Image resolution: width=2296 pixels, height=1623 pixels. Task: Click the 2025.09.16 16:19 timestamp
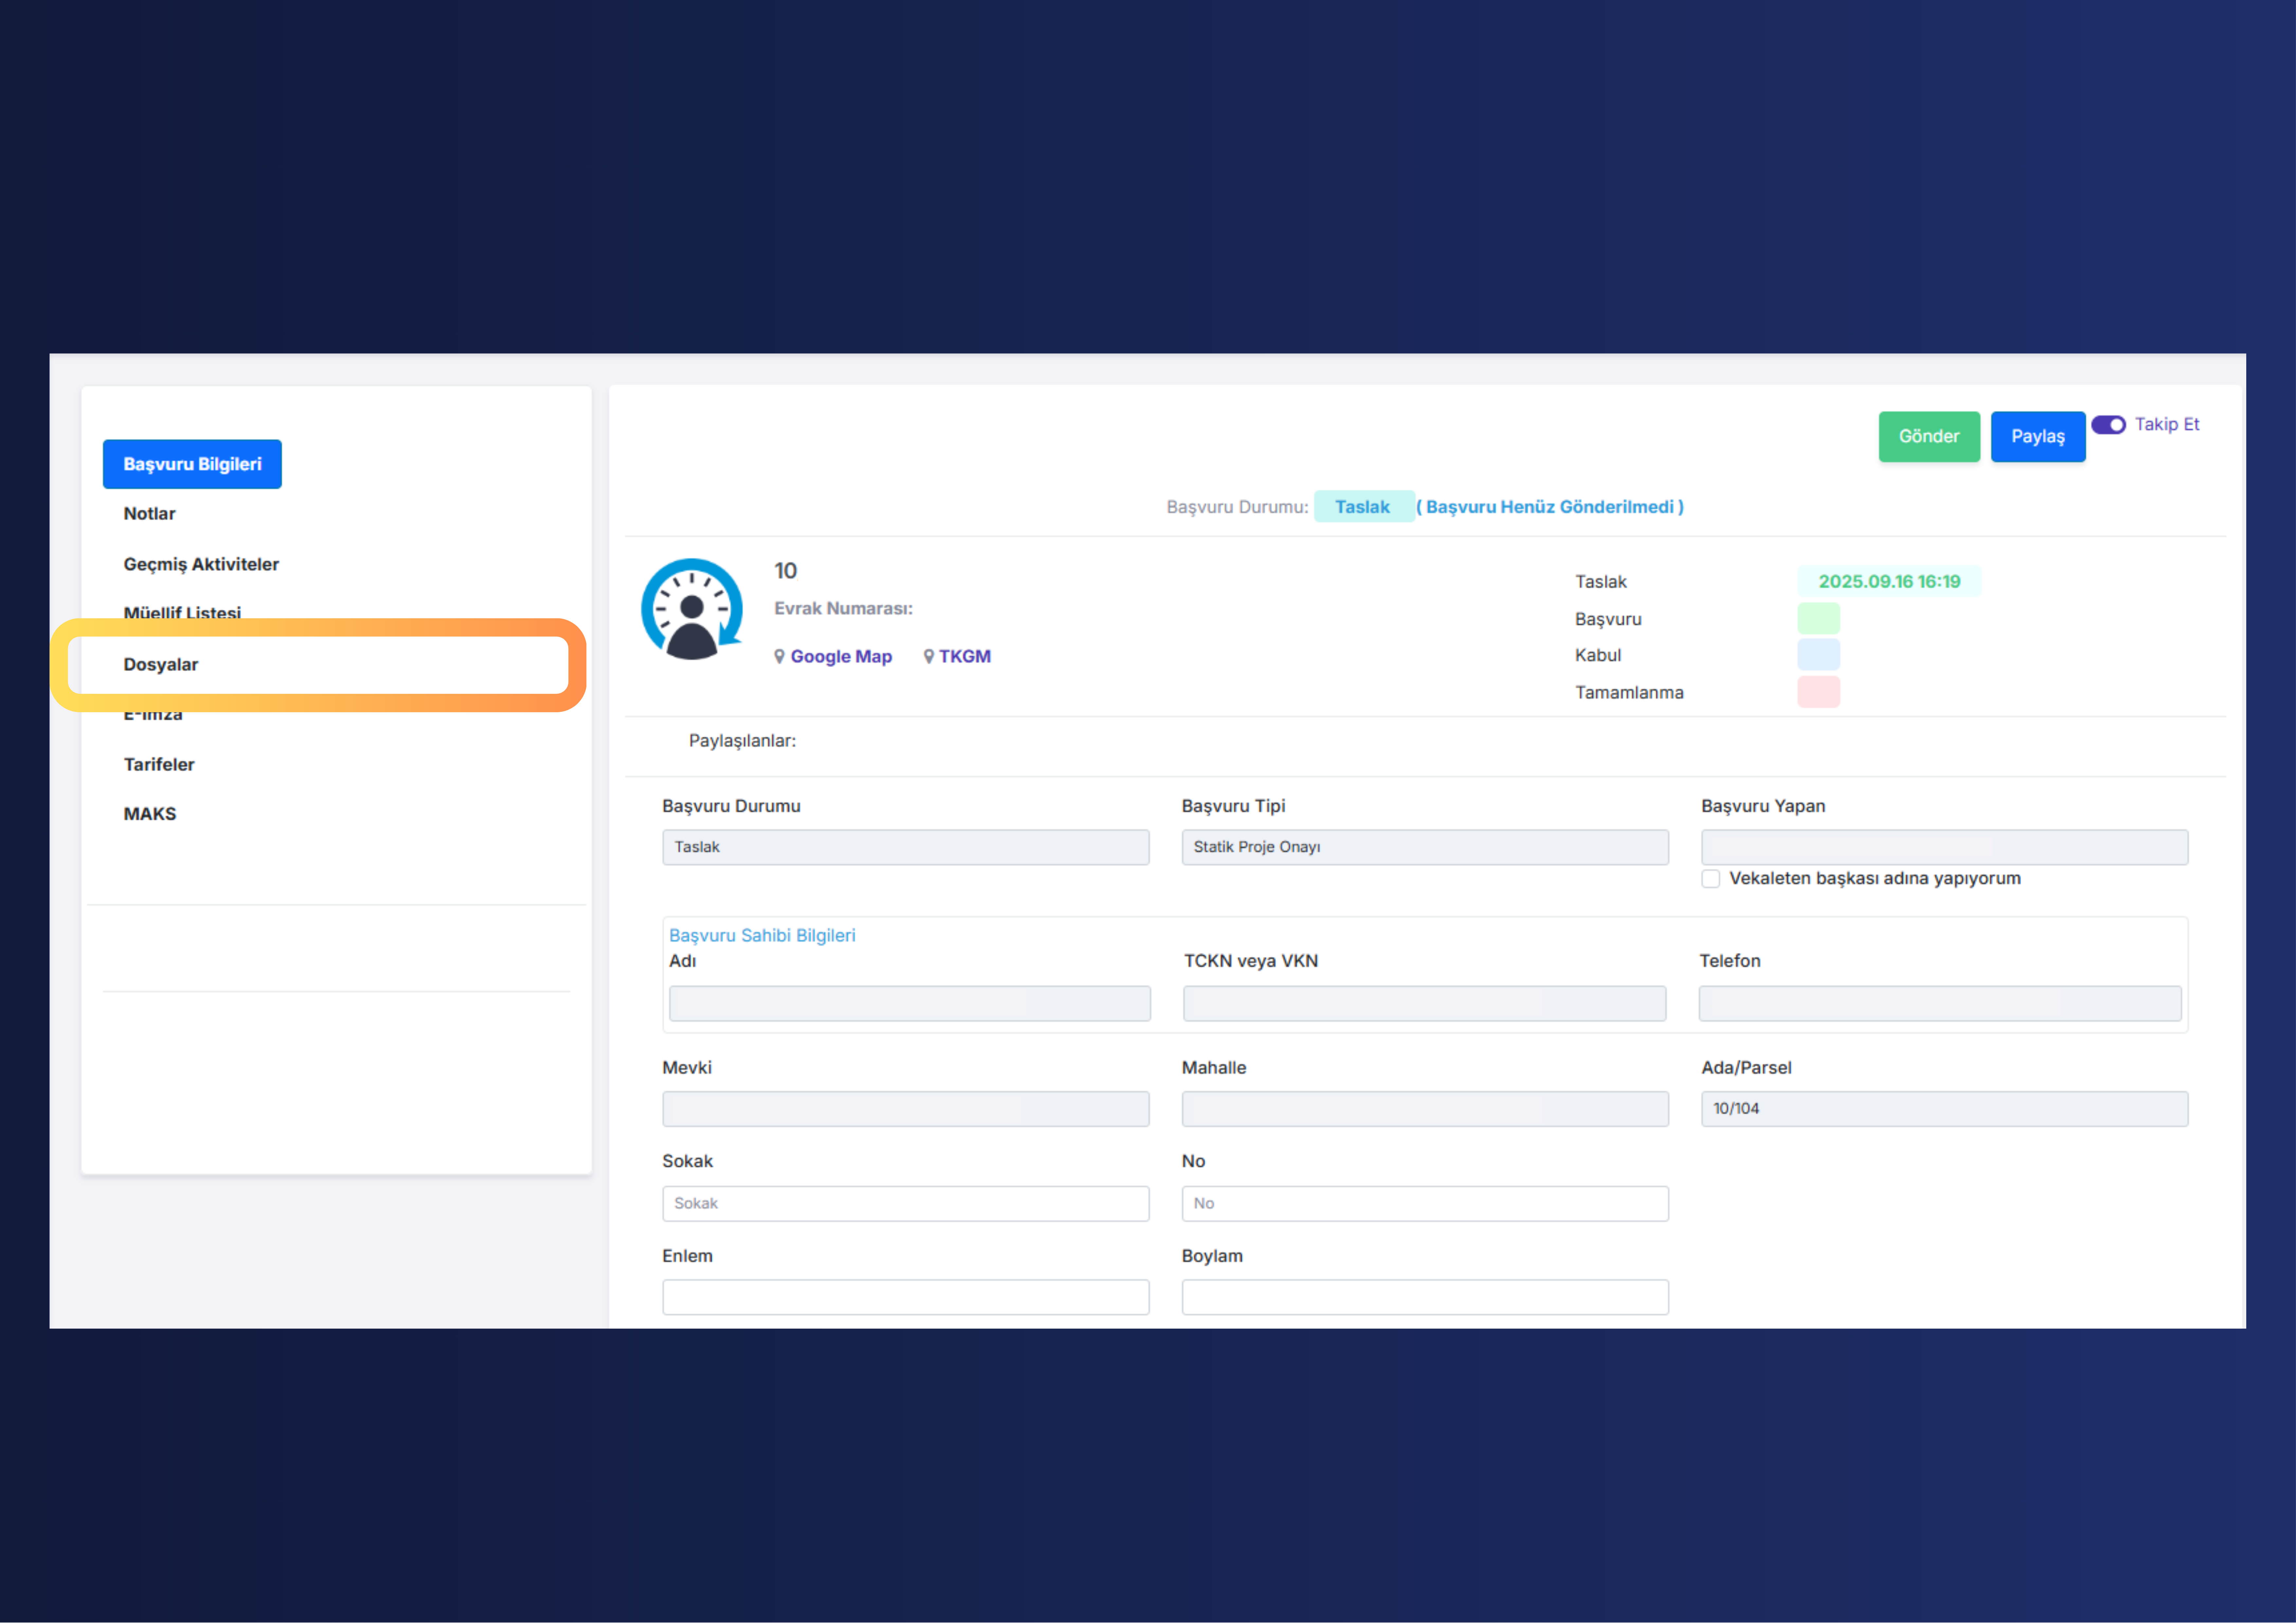1889,582
